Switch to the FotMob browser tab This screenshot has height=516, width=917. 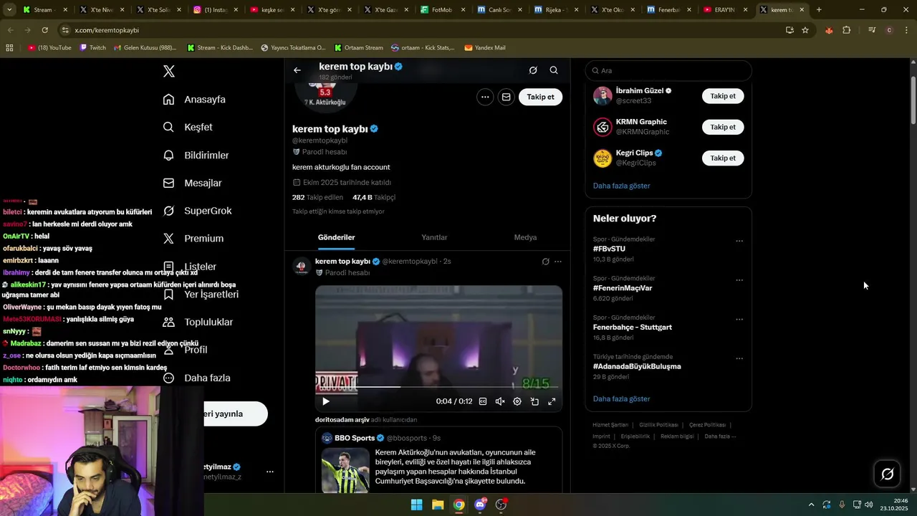point(442,10)
